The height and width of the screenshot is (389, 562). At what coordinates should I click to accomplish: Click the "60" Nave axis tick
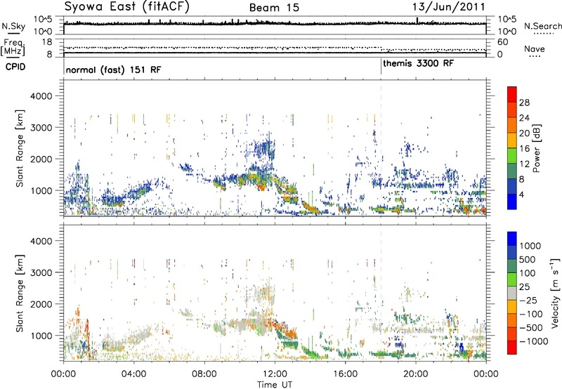coord(502,42)
